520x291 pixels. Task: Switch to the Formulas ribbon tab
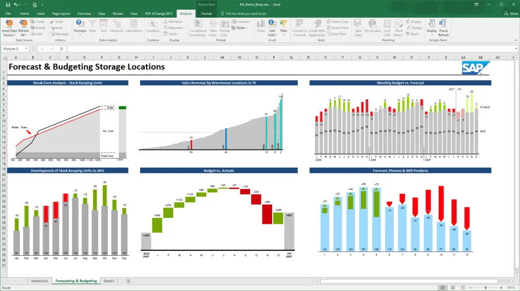(84, 13)
